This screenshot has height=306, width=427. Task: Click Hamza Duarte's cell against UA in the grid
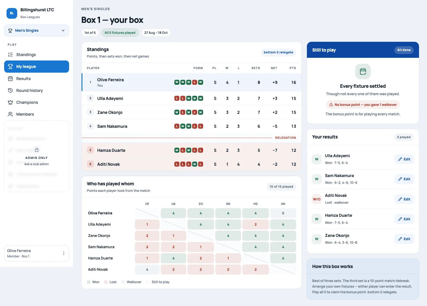pos(173,258)
